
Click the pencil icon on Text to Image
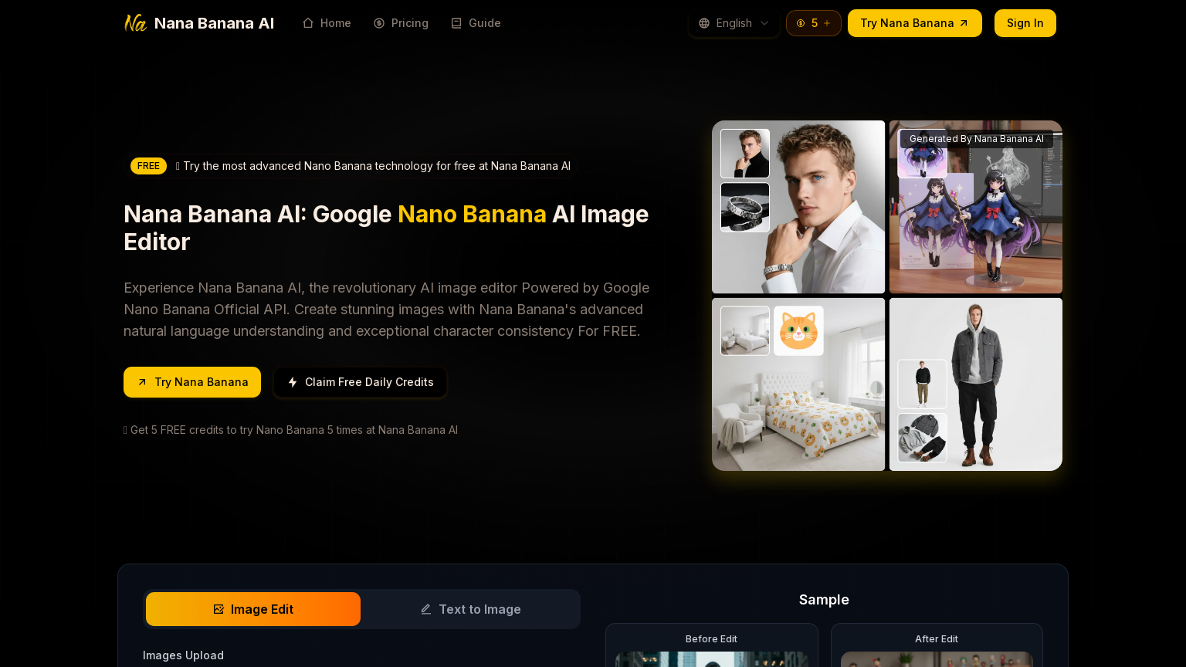(425, 609)
